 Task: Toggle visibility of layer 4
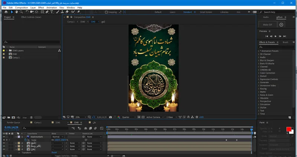(4, 149)
